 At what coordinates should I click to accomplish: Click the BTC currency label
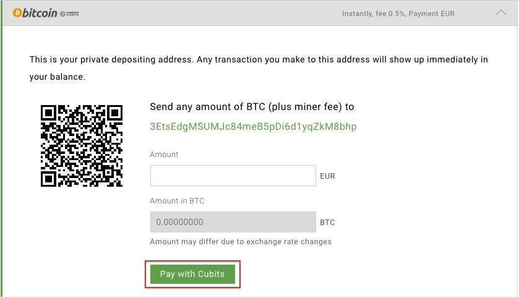327,222
